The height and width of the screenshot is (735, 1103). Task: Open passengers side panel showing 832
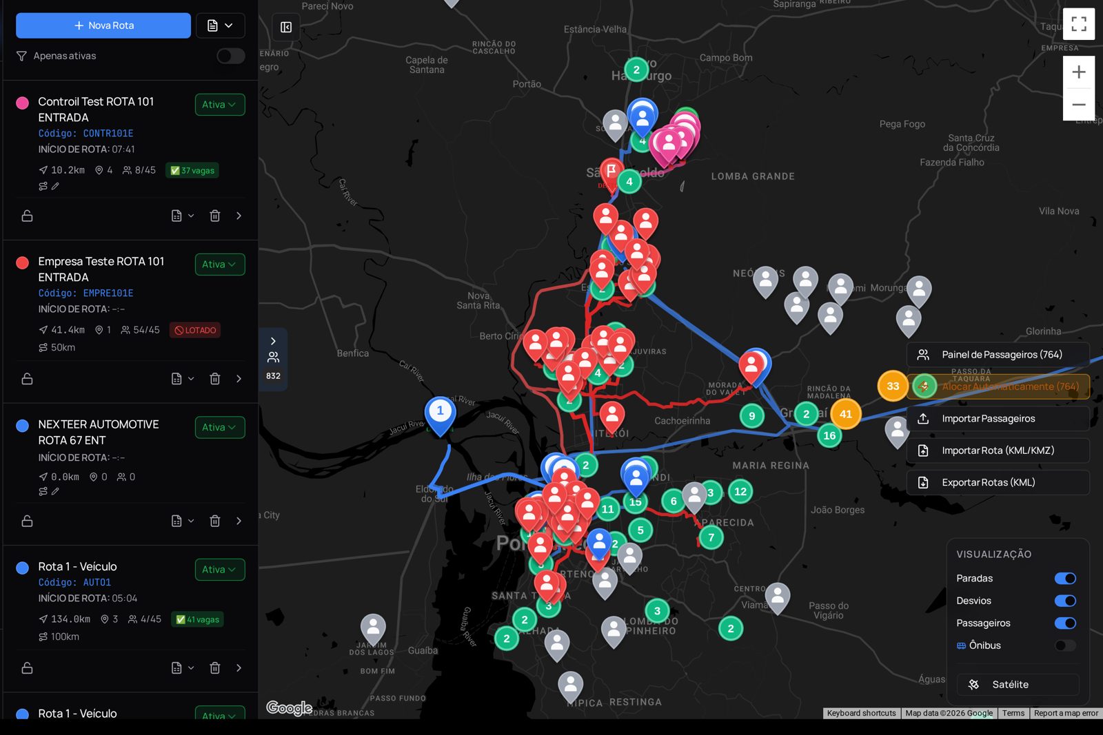(x=273, y=359)
